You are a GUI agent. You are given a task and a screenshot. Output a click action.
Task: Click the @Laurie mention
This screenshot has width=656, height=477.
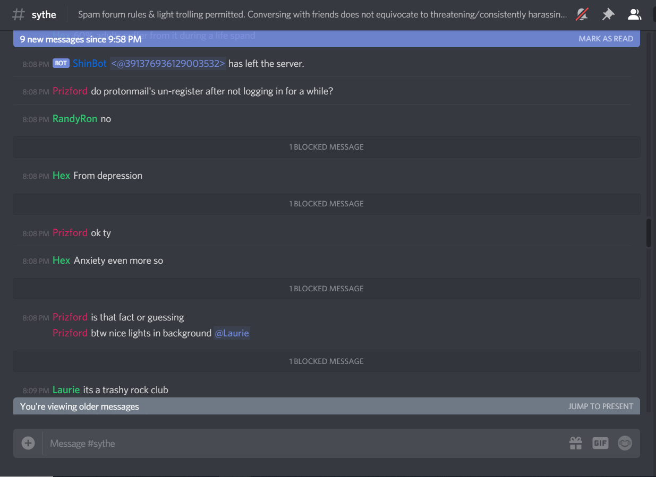(232, 333)
